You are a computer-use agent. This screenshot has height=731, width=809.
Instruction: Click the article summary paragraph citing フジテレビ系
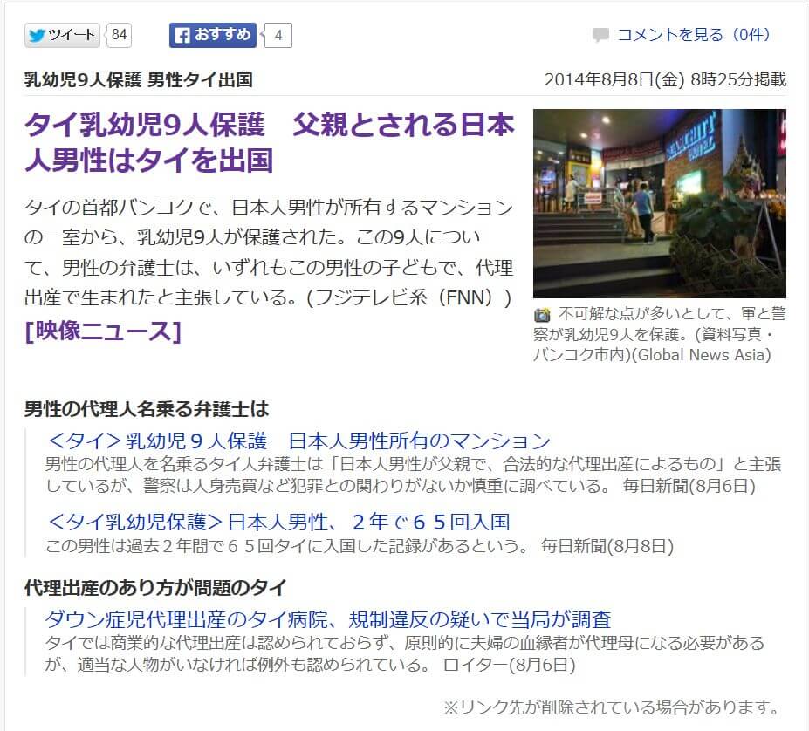269,253
